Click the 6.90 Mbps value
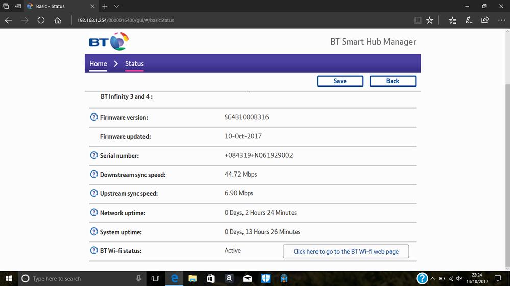Image resolution: width=510 pixels, height=286 pixels. (239, 193)
